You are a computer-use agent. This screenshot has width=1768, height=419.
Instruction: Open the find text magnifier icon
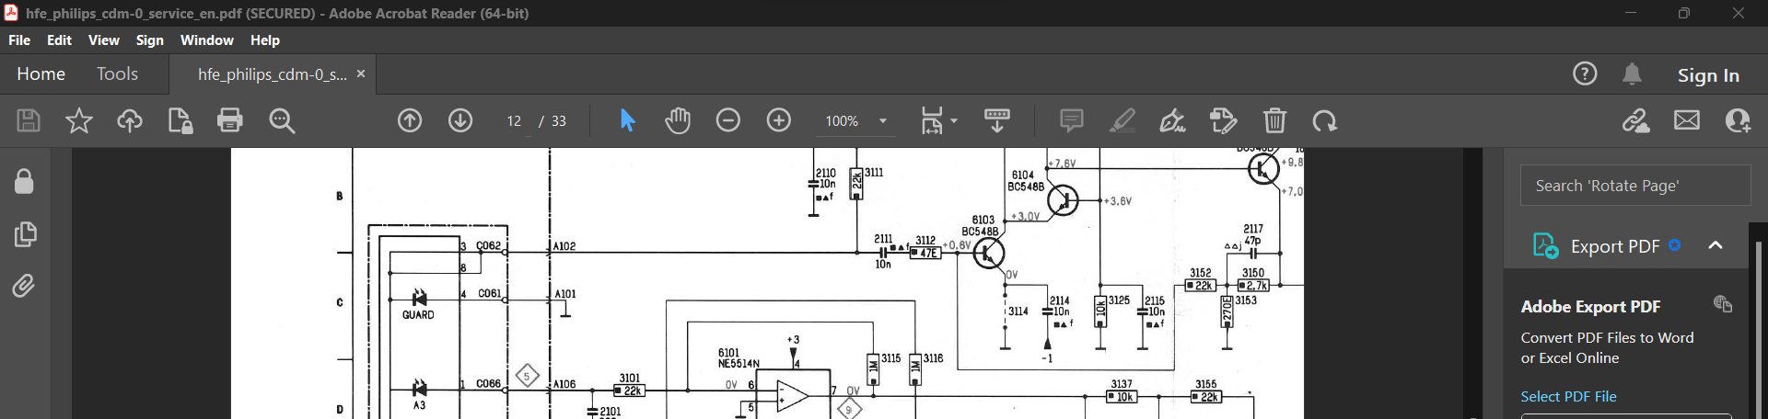[x=282, y=120]
